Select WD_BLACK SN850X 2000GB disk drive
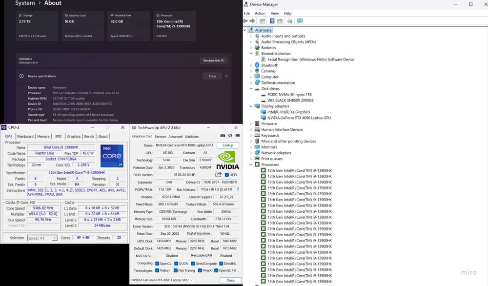488x286 pixels. point(290,100)
